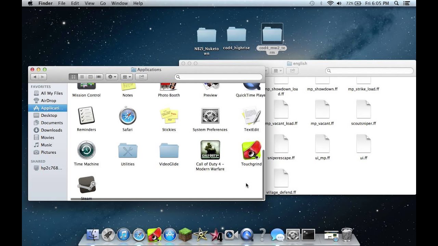Image resolution: width=438 pixels, height=246 pixels.
Task: Open the Go menu
Action: (x=103, y=3)
